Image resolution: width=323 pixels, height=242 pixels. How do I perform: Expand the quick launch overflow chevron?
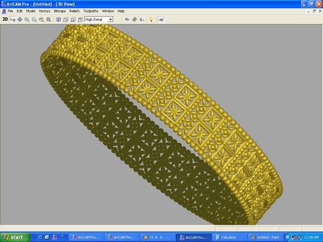pos(62,236)
